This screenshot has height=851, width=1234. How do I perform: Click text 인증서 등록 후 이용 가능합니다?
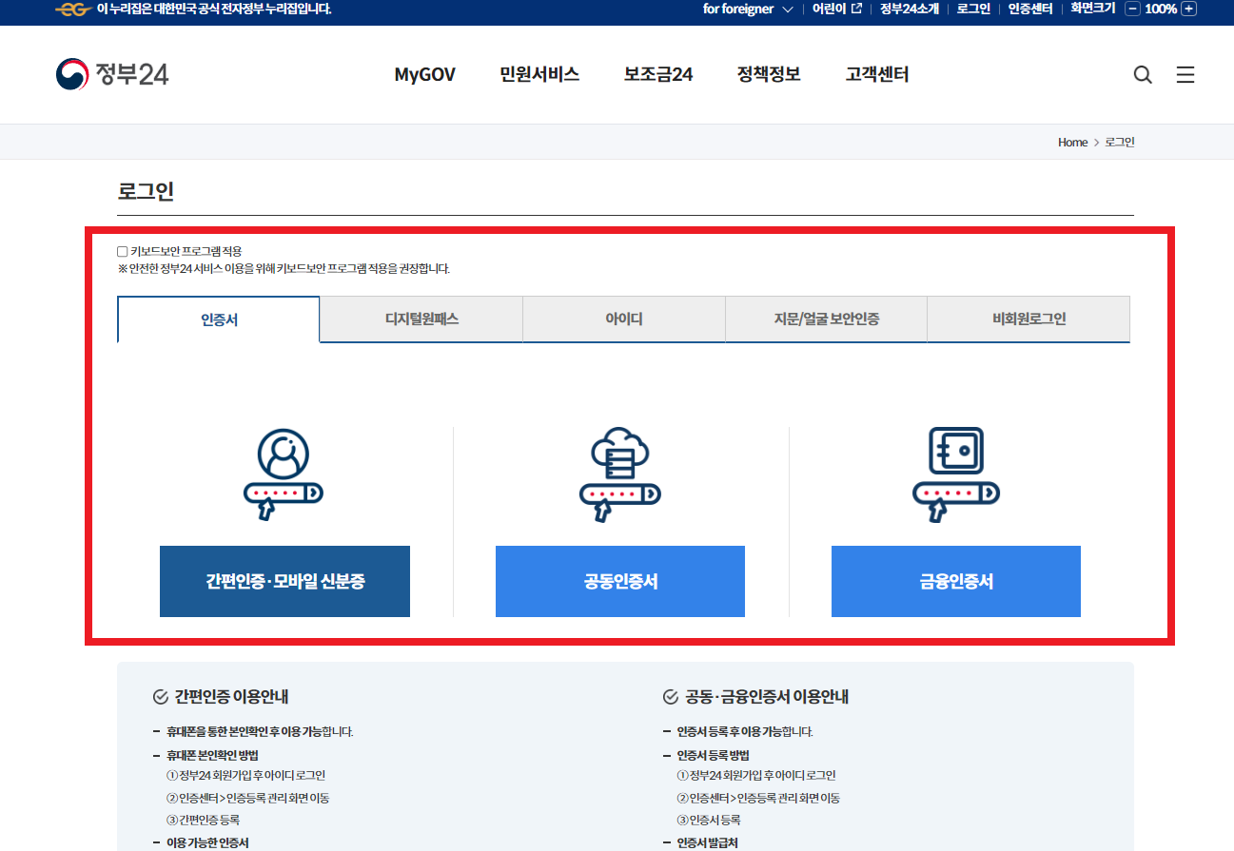(x=745, y=732)
